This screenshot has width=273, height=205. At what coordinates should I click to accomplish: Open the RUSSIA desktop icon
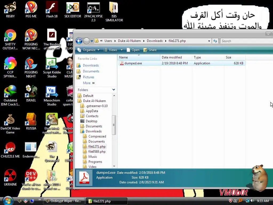(x=31, y=121)
